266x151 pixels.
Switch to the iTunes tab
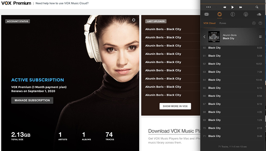tap(222, 23)
